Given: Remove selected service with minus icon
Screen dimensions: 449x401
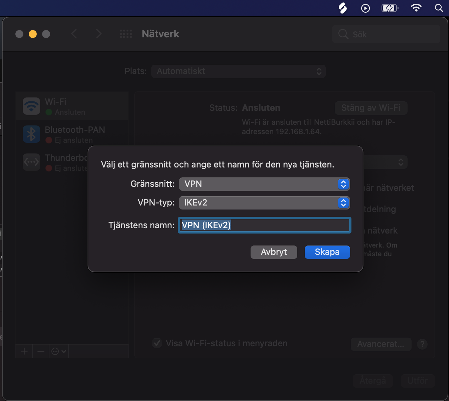Looking at the screenshot, I should [40, 351].
